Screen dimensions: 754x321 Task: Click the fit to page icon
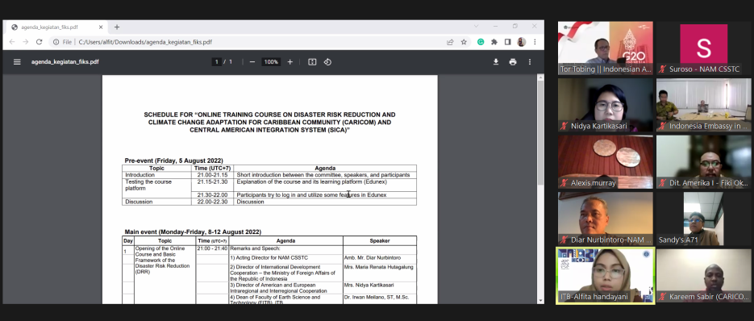tap(312, 62)
